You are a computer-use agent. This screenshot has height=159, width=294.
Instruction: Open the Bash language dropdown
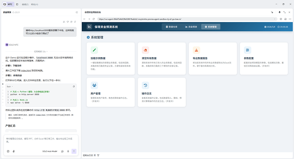pyautogui.click(x=10, y=87)
